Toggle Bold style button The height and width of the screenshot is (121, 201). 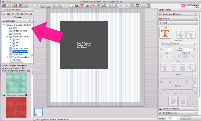(x=163, y=57)
